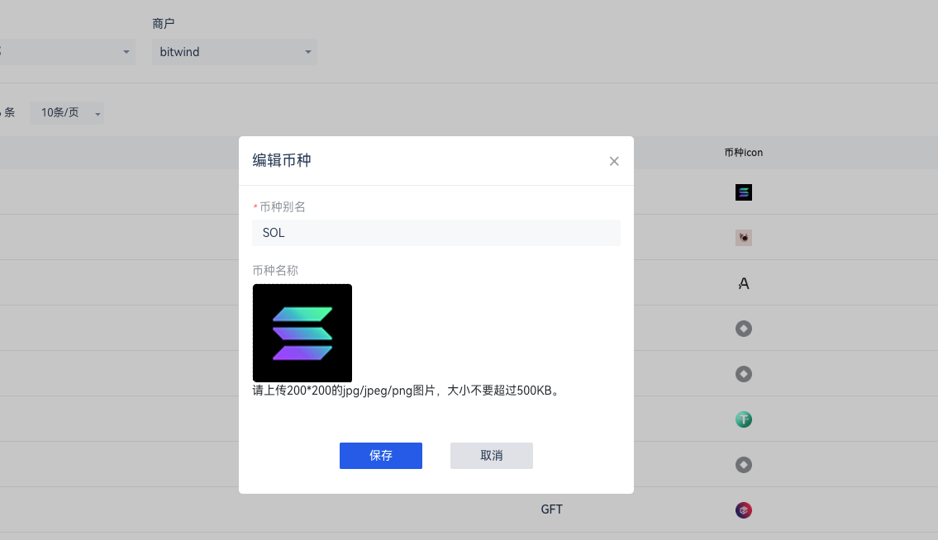Click the small Solana icon in 币种icon column
Image resolution: width=938 pixels, height=540 pixels.
click(x=744, y=192)
